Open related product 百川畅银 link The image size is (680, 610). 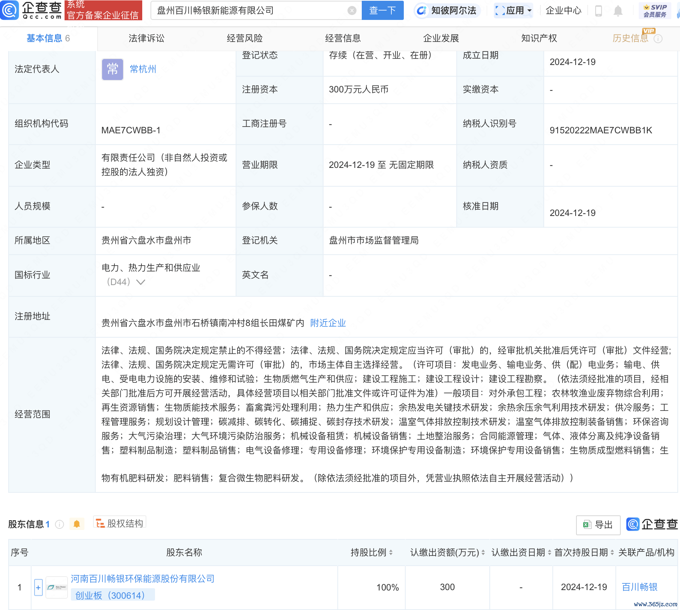(x=639, y=587)
